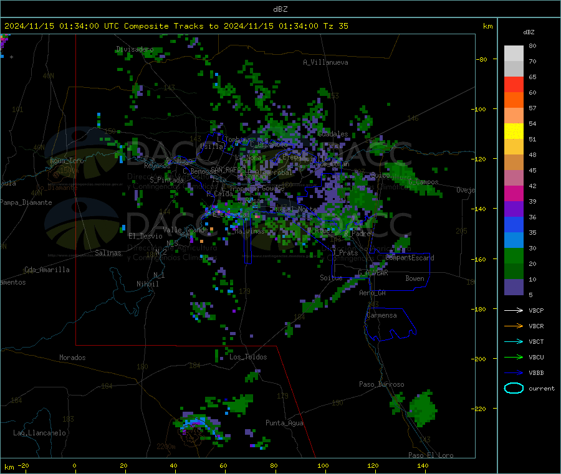This screenshot has height=474, width=561.
Task: Click the '60' km tick on bottom axis
Action: coord(223,465)
